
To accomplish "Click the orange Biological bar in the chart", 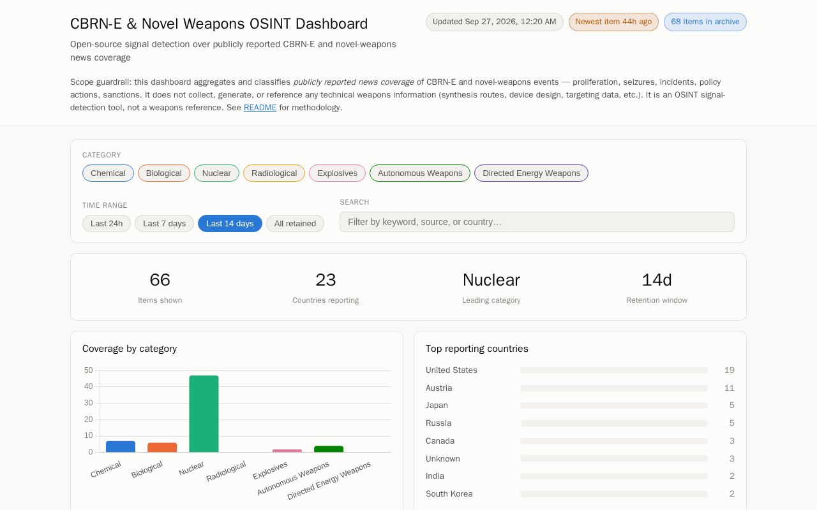I will tap(162, 448).
